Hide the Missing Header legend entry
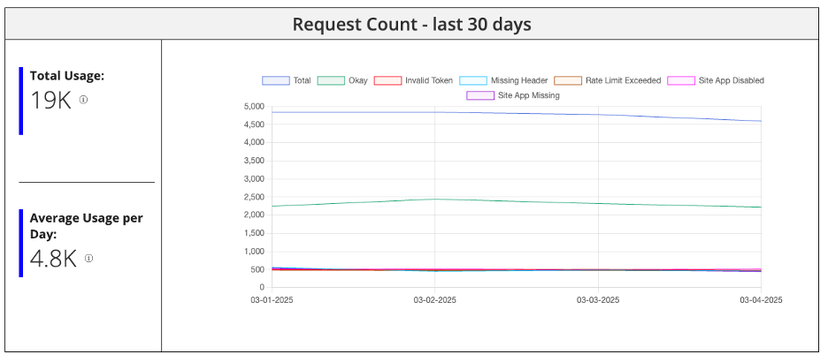Viewport: 828px width, 362px height. [503, 80]
